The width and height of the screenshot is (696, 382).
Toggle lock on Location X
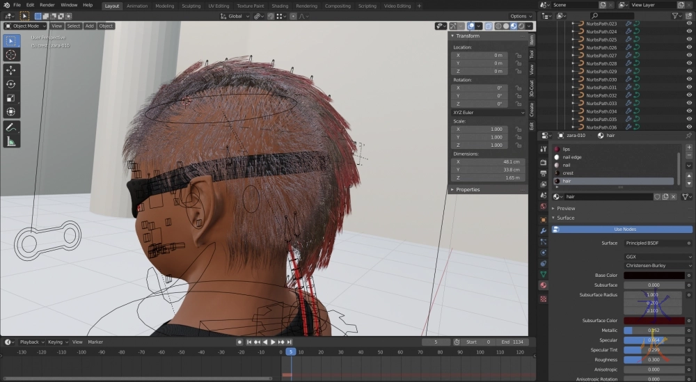click(519, 55)
